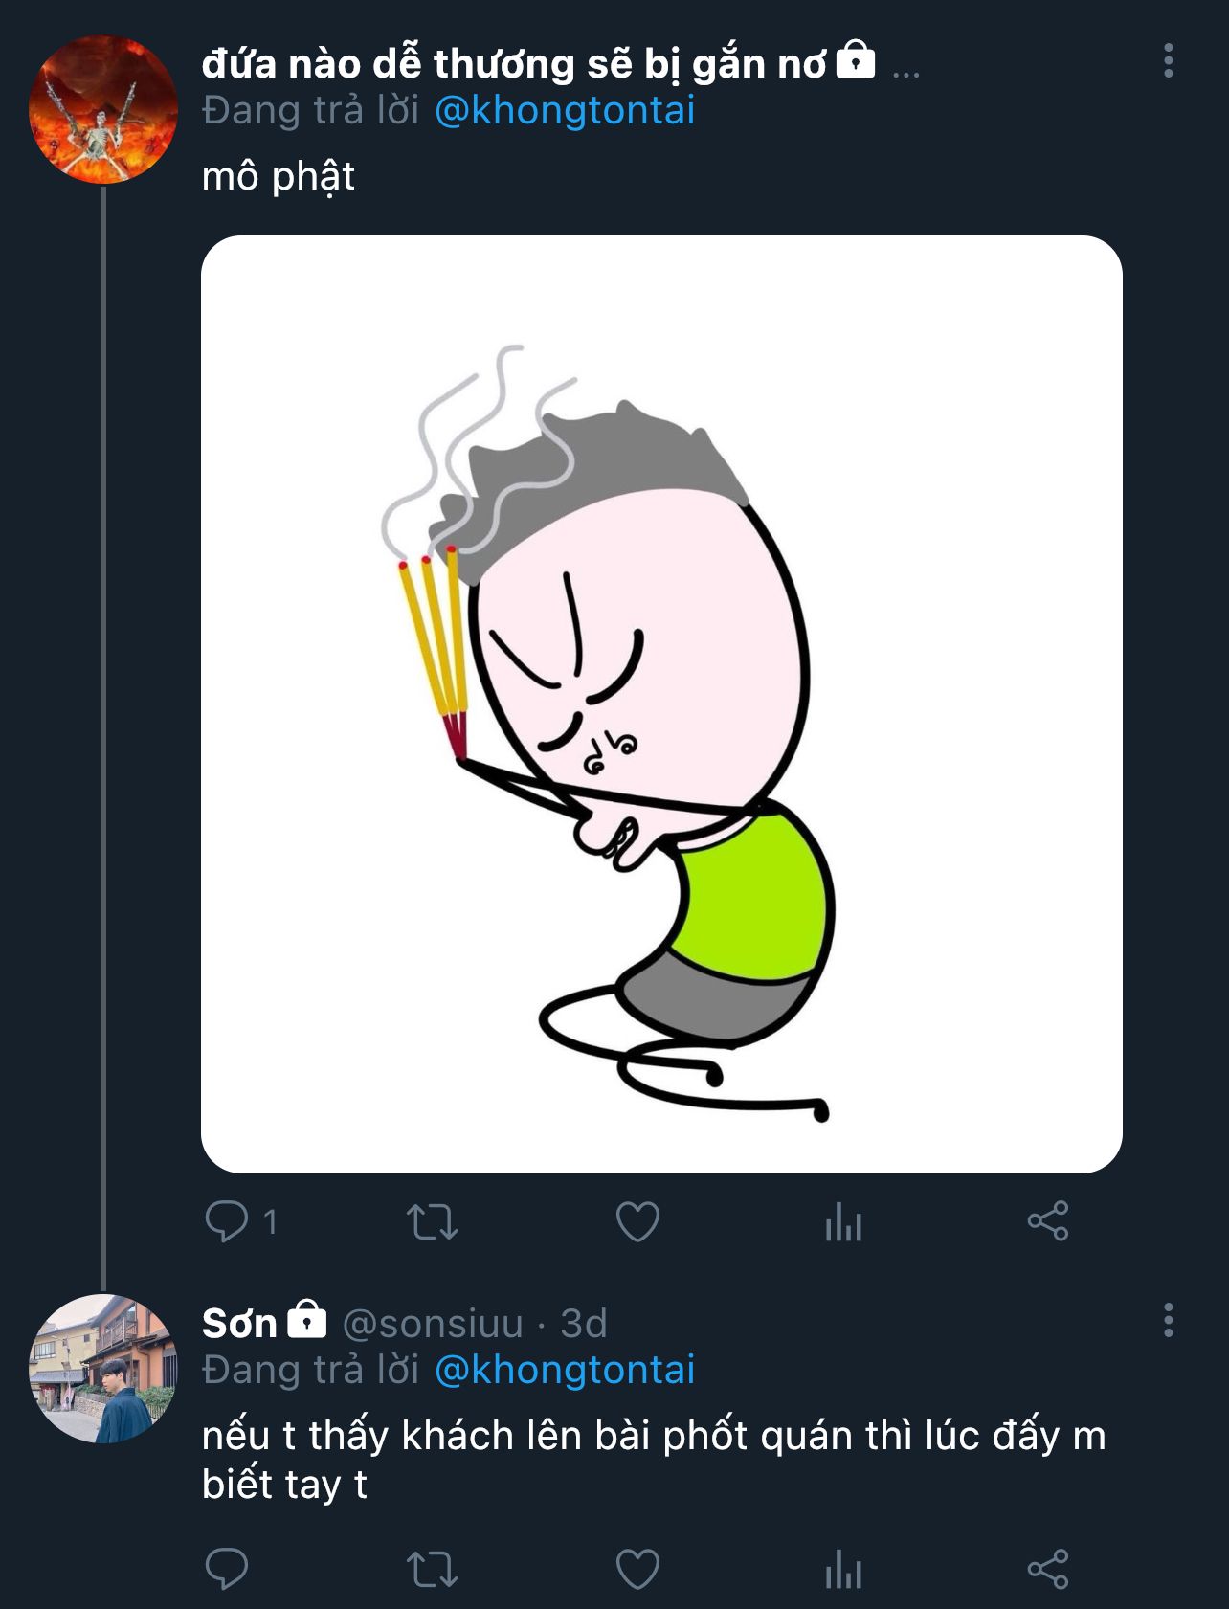Open the skeleton fire profile avatar

102,109
